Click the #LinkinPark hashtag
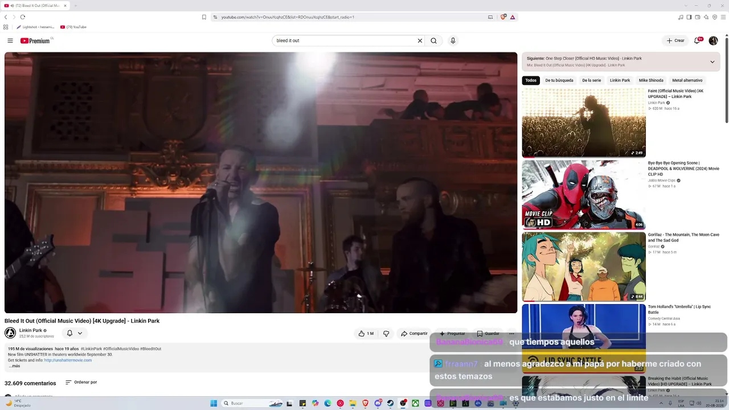The image size is (729, 410). (91, 348)
